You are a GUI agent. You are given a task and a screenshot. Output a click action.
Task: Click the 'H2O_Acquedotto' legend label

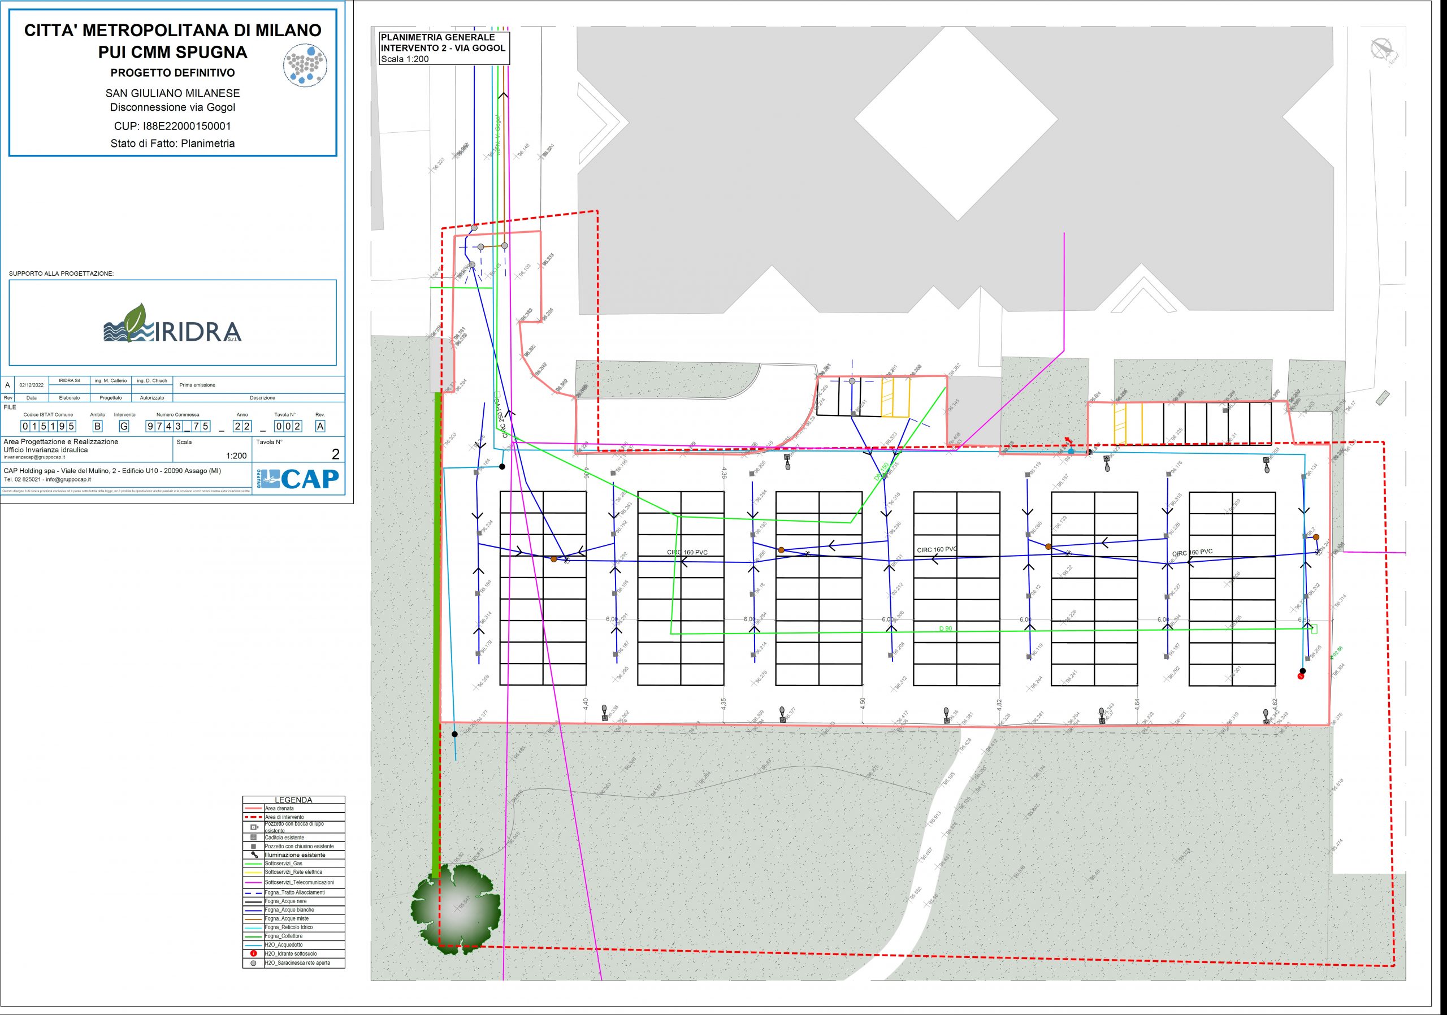tap(284, 945)
